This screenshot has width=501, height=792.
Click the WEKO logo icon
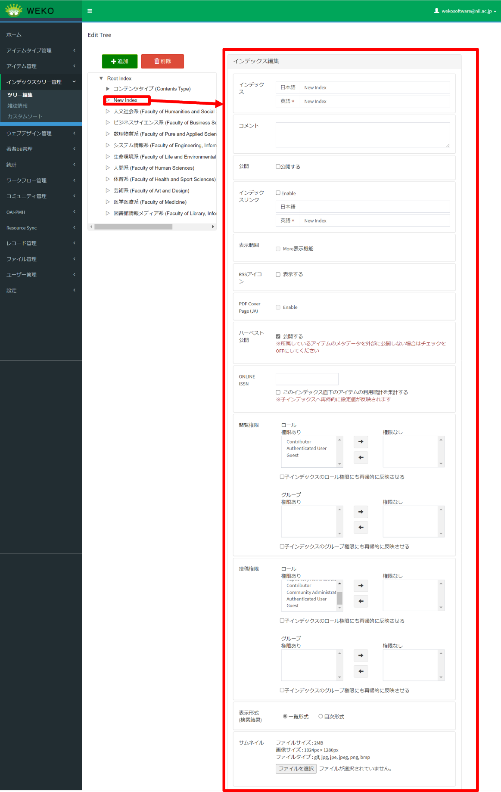[14, 10]
